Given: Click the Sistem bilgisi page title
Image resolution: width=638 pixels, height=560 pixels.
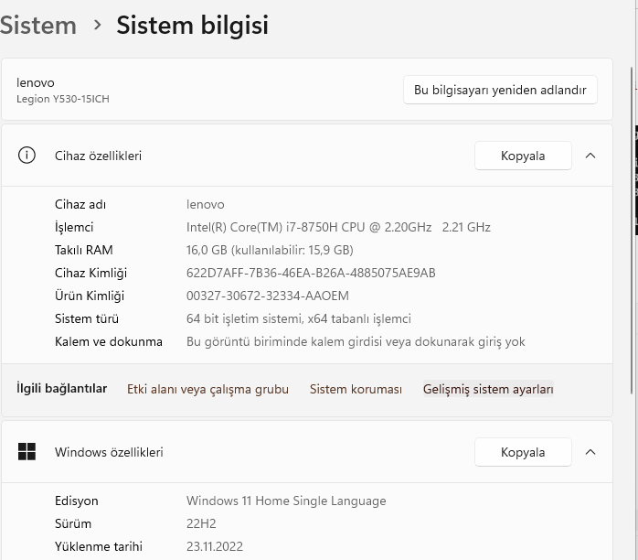Looking at the screenshot, I should click(x=193, y=26).
